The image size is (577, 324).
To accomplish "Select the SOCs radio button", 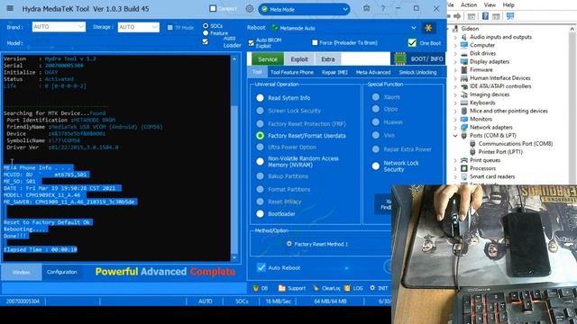I will click(x=206, y=26).
